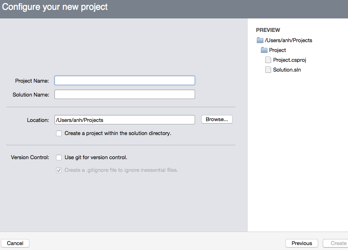Go back with the Previous button
The image size is (348, 250).
pyautogui.click(x=302, y=243)
